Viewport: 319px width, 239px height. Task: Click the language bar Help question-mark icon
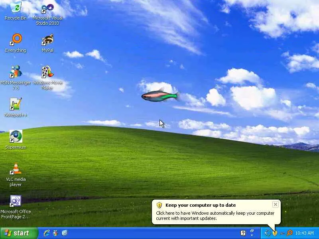(x=243, y=233)
